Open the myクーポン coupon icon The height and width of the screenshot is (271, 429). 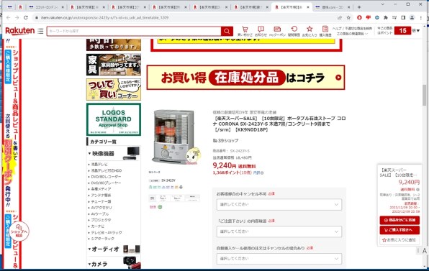[x=277, y=31]
